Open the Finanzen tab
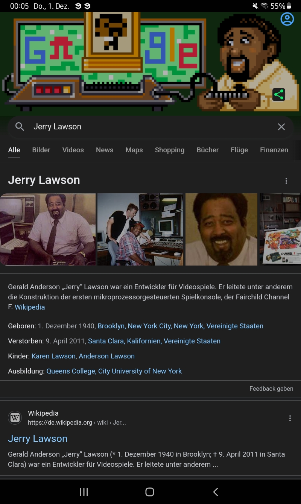 (274, 150)
